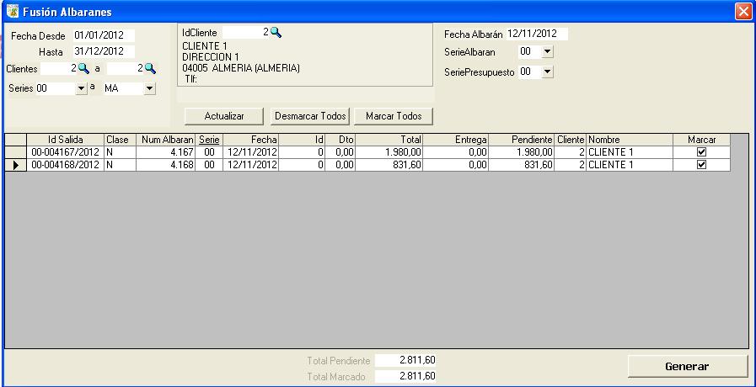756x387 pixels.
Task: Click the Fusión Albaranes title bar icon
Action: point(13,12)
